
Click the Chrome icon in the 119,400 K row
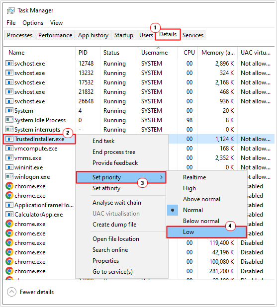point(9,242)
